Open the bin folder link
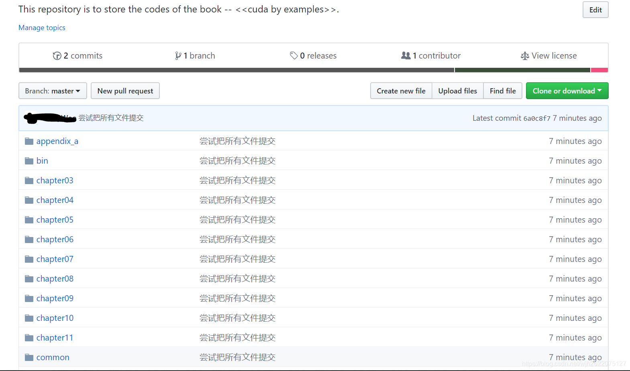The image size is (630, 371). [42, 161]
